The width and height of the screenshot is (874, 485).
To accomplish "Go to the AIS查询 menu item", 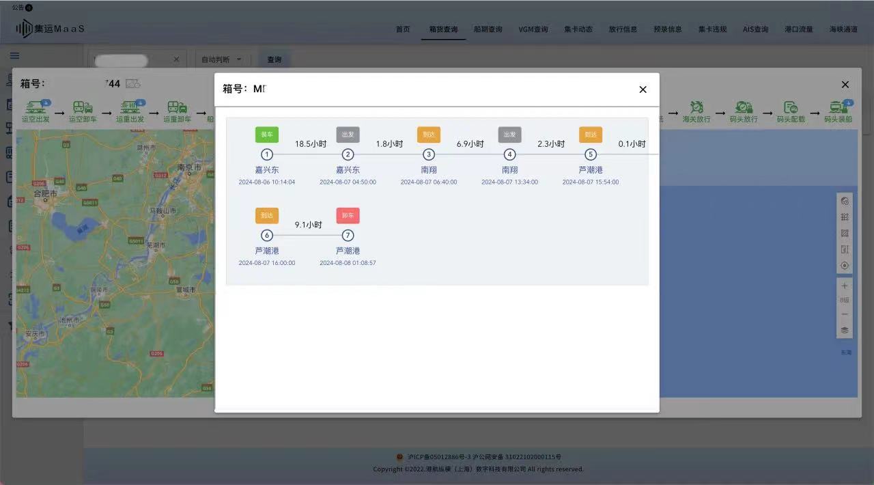I will click(755, 29).
